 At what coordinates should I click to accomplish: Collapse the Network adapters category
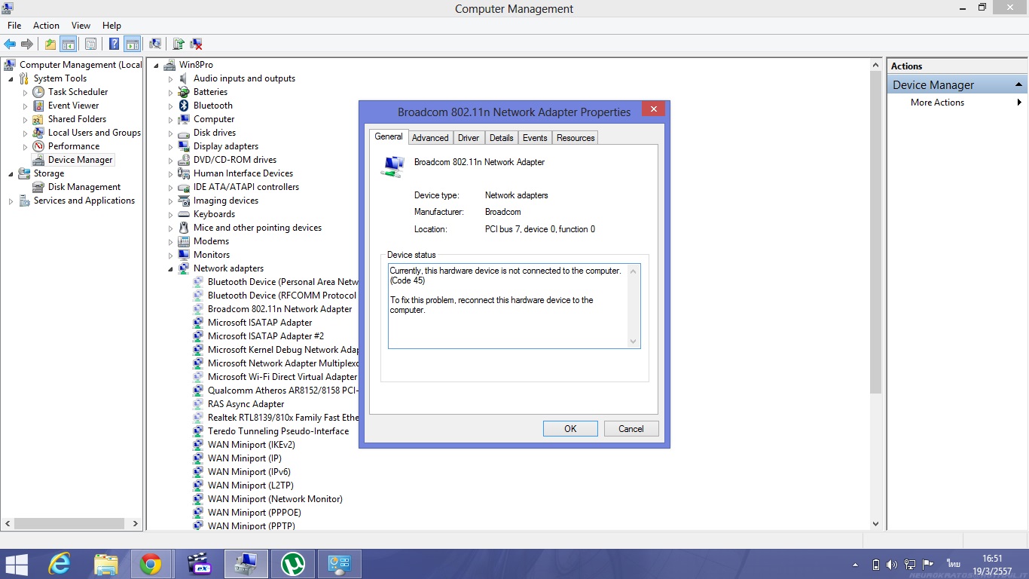[x=171, y=268]
